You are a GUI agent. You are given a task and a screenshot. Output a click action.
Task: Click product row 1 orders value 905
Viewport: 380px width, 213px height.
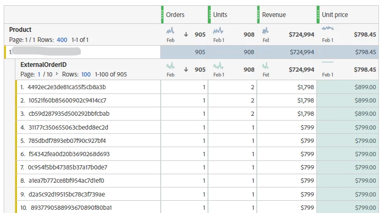(200, 52)
